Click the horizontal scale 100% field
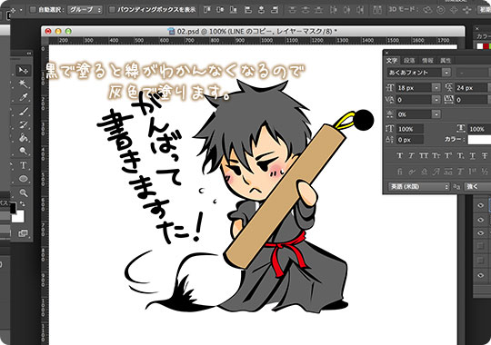The image size is (491, 345). point(478,129)
